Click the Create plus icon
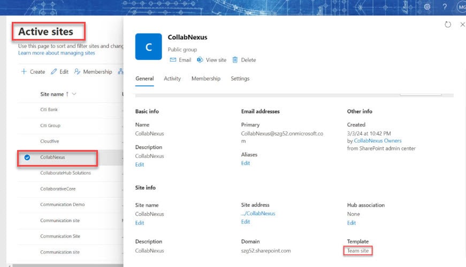The image size is (466, 267). tap(24, 72)
